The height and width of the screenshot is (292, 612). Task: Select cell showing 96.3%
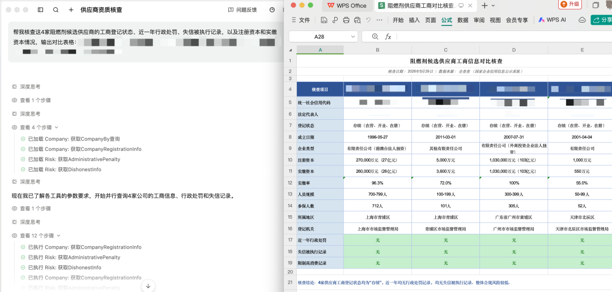pyautogui.click(x=377, y=183)
